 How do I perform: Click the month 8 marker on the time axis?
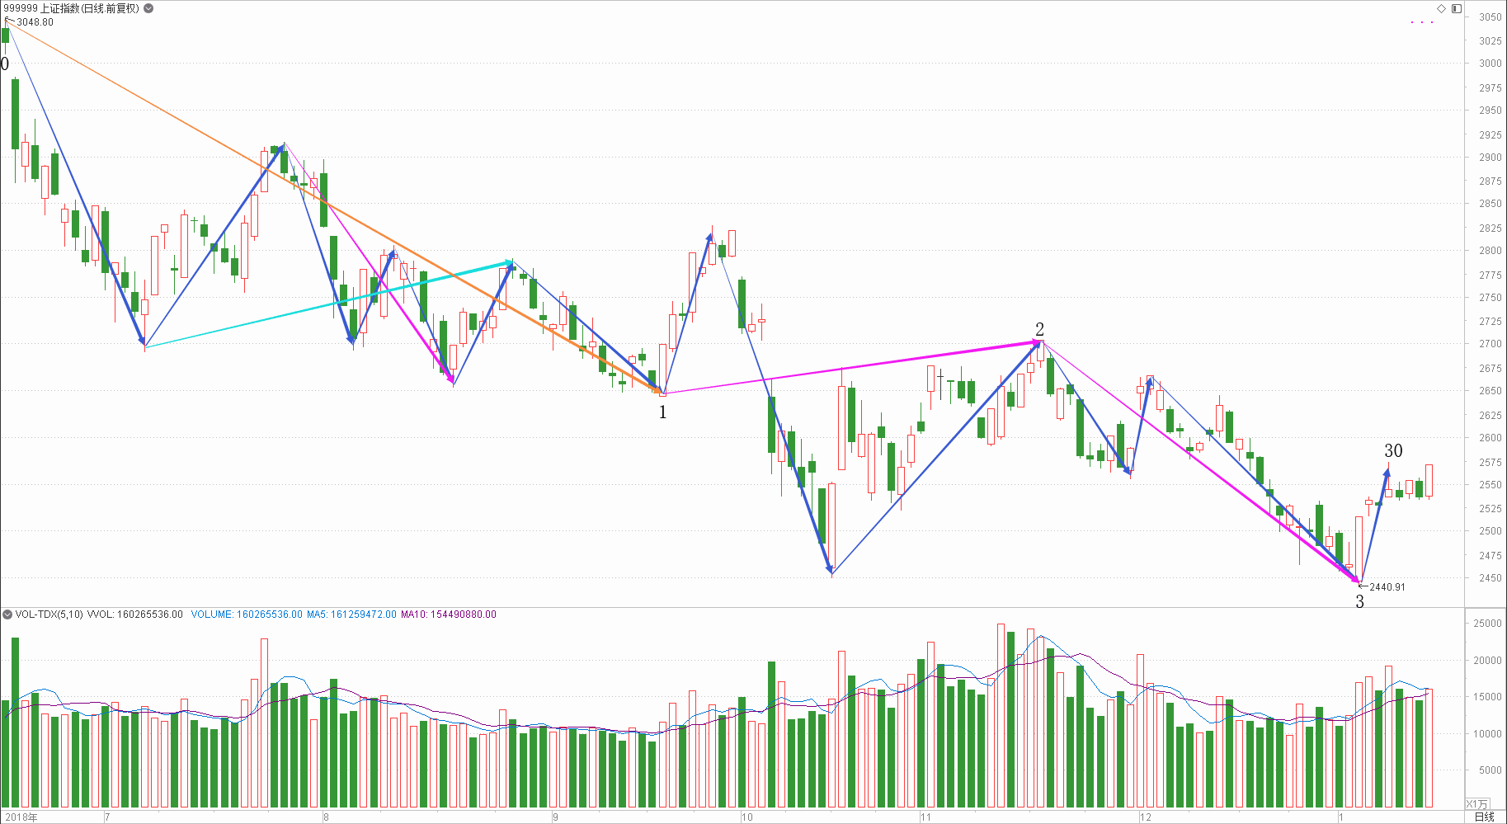326,817
